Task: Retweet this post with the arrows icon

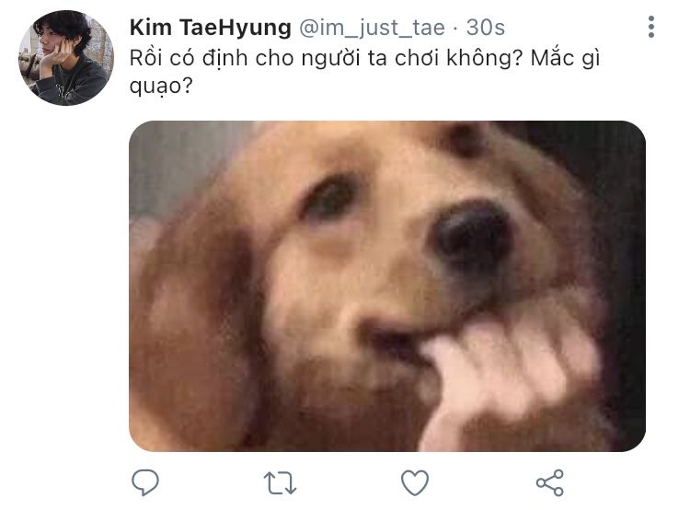Action: coord(280,483)
